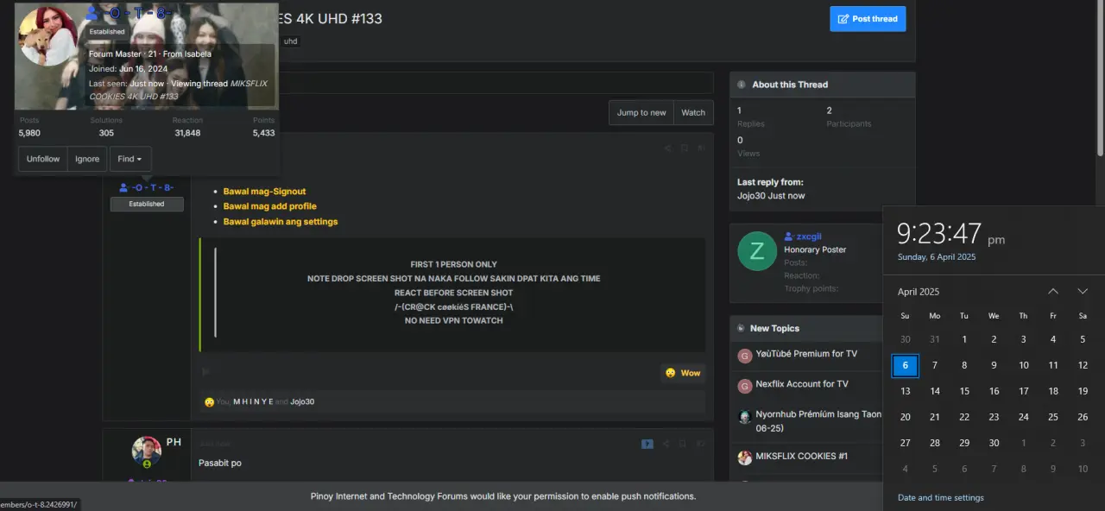Toggle Ignore for this member
Viewport: 1105px width, 511px height.
click(87, 159)
